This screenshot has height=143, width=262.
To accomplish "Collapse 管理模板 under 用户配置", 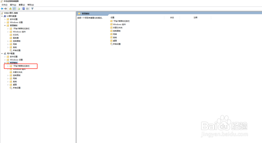I will pos(5,63).
